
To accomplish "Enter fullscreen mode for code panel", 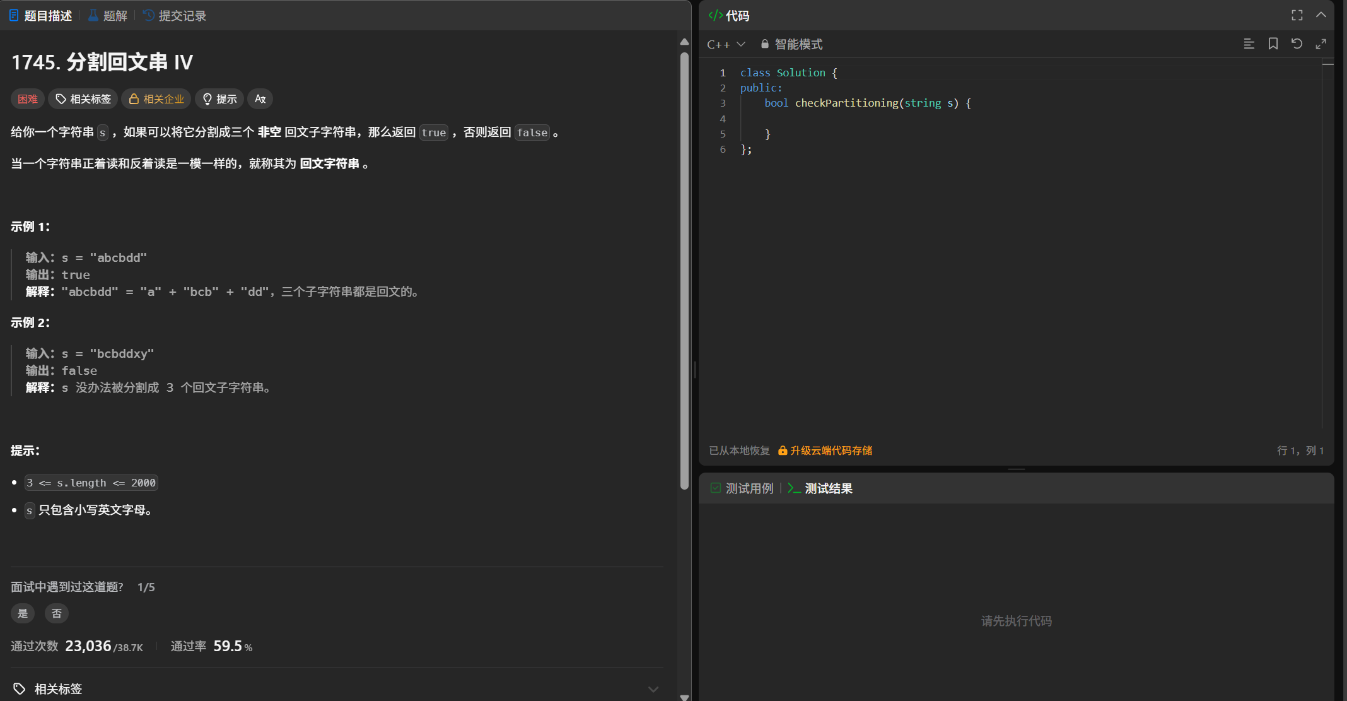I will pos(1297,15).
